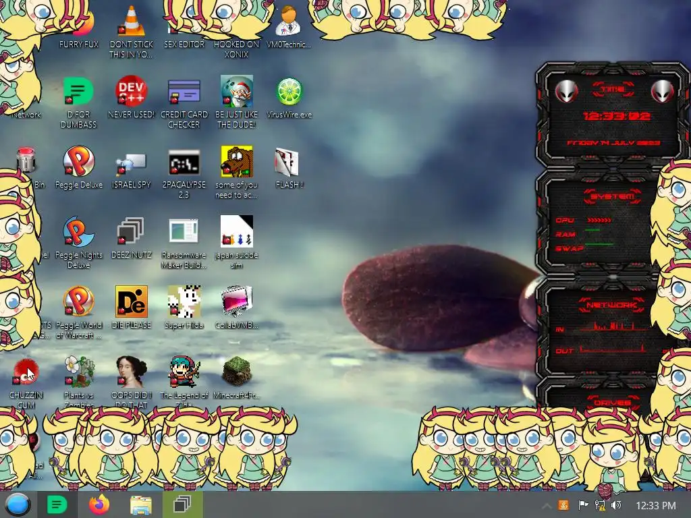Open the ISRAEL SPY desktop shortcut
This screenshot has height=518, width=691.
pyautogui.click(x=132, y=164)
